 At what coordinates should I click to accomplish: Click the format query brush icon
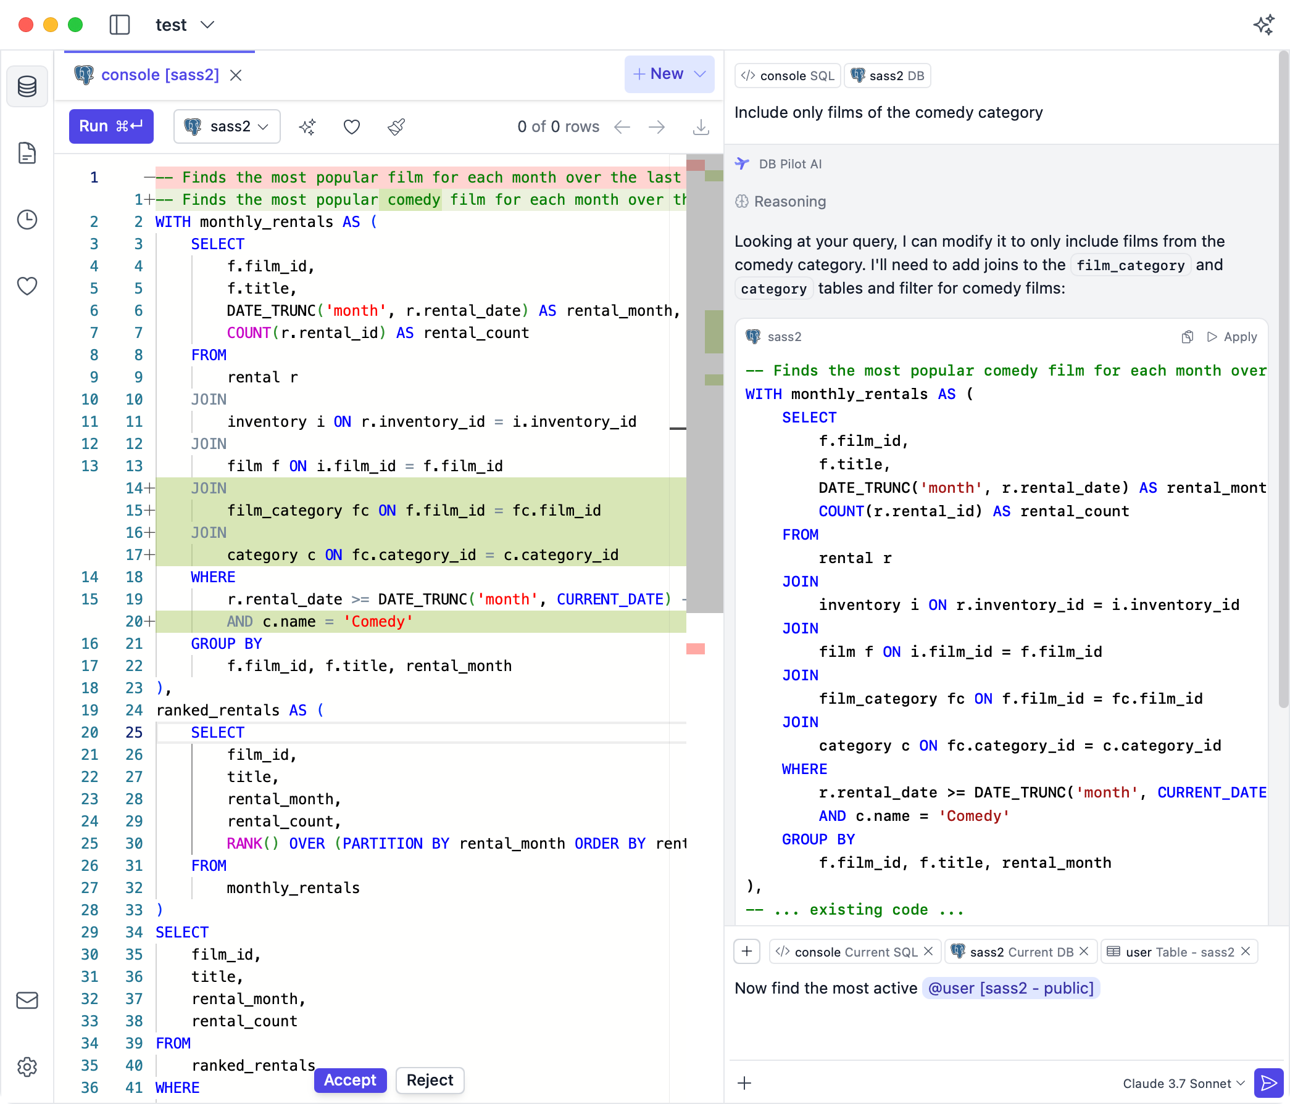click(397, 127)
